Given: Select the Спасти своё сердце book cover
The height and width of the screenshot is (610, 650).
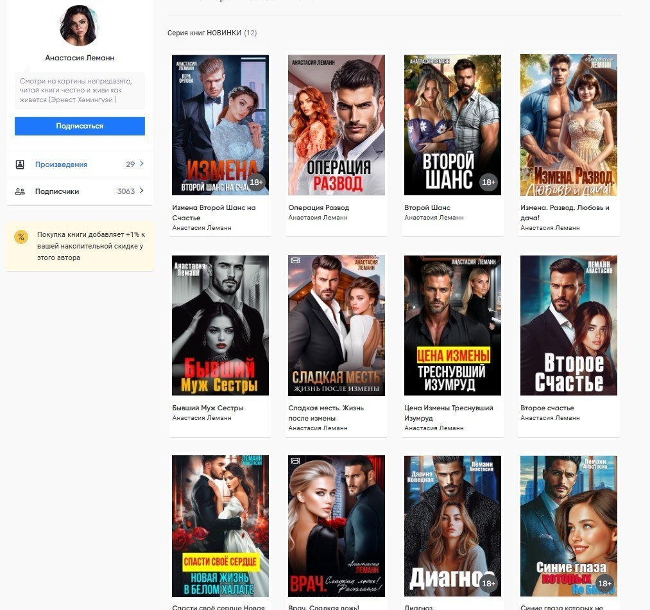Looking at the screenshot, I should click(220, 526).
